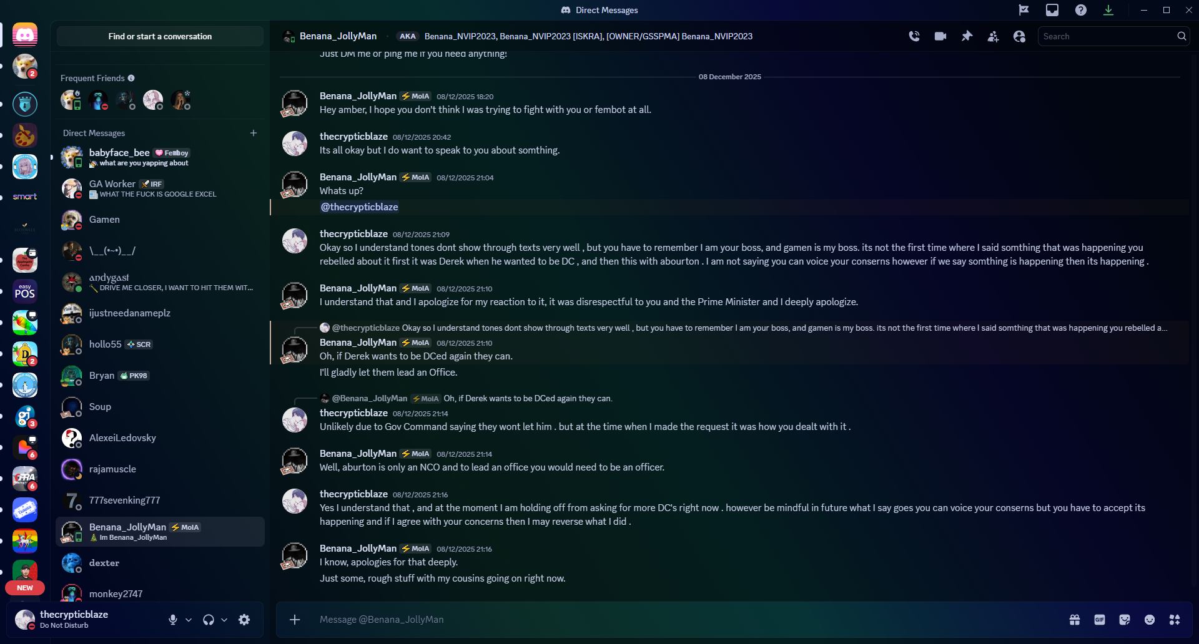Open the attachment plus menu
This screenshot has height=644, width=1199.
295,620
